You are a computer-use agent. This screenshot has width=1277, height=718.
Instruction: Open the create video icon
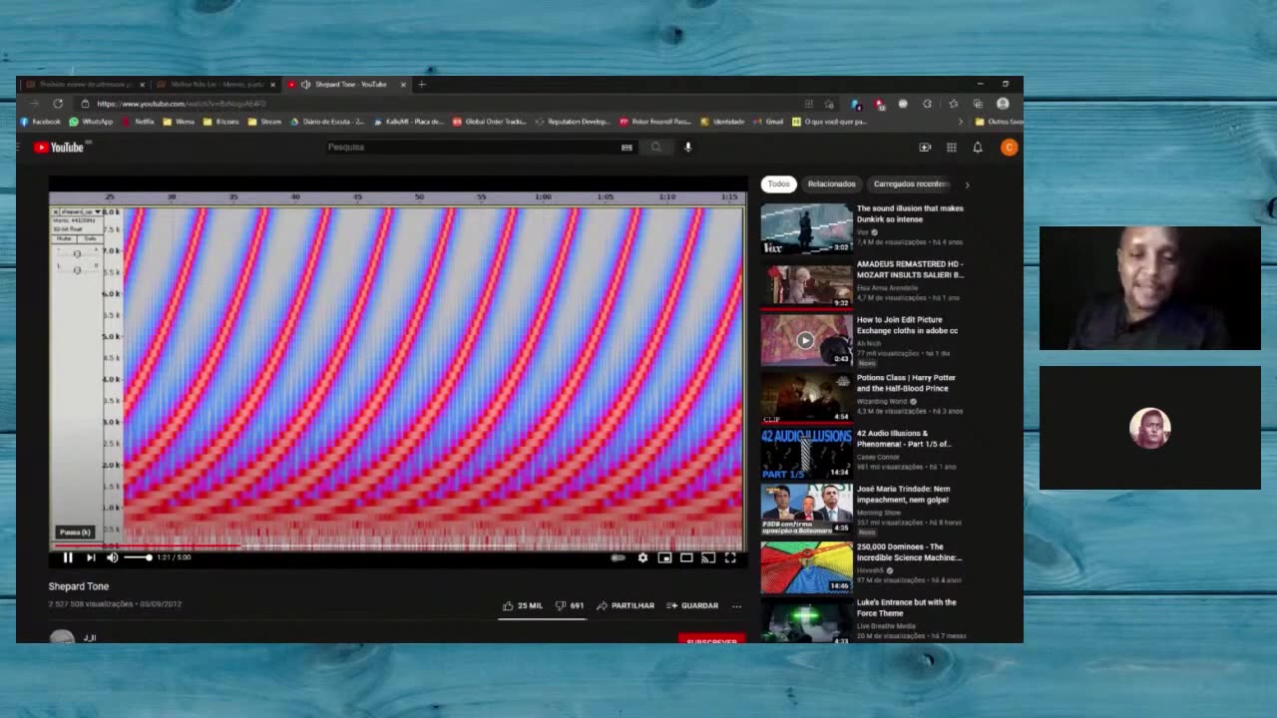point(925,148)
